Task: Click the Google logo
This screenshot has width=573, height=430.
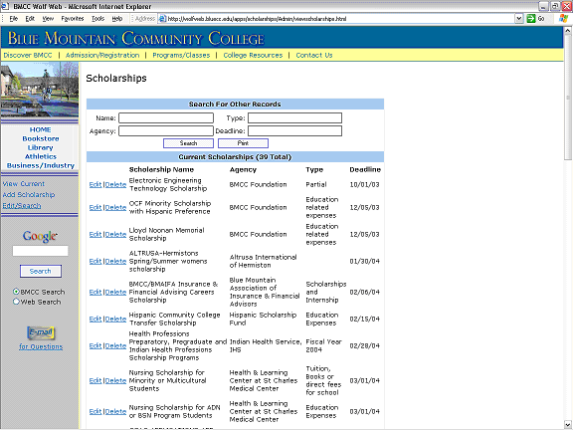Action: coord(40,236)
